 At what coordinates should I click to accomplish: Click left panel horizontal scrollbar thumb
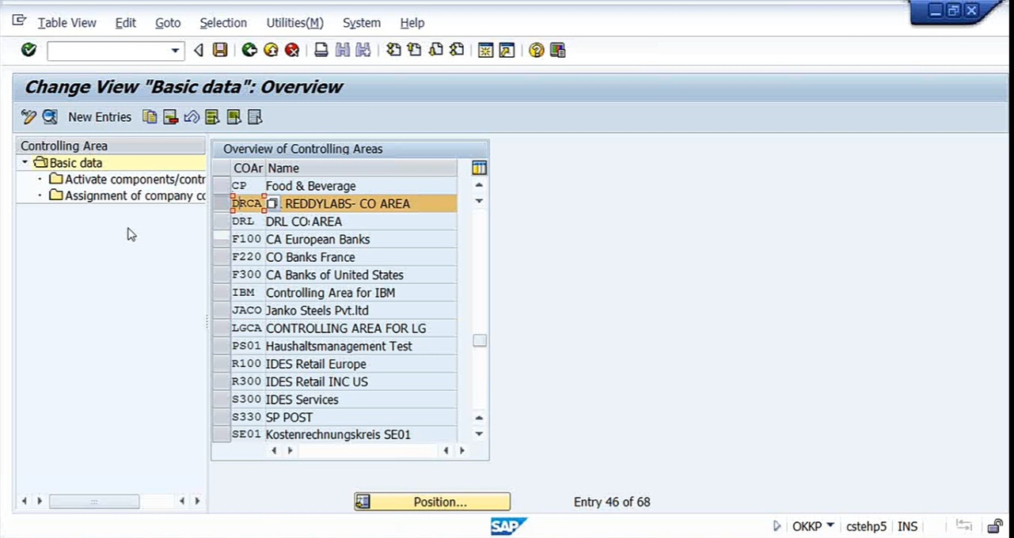pyautogui.click(x=94, y=502)
